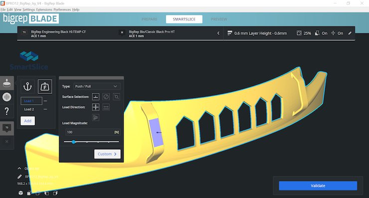Remove Load 2 with its minus icon
The height and width of the screenshot is (198, 369).
[x=45, y=109]
